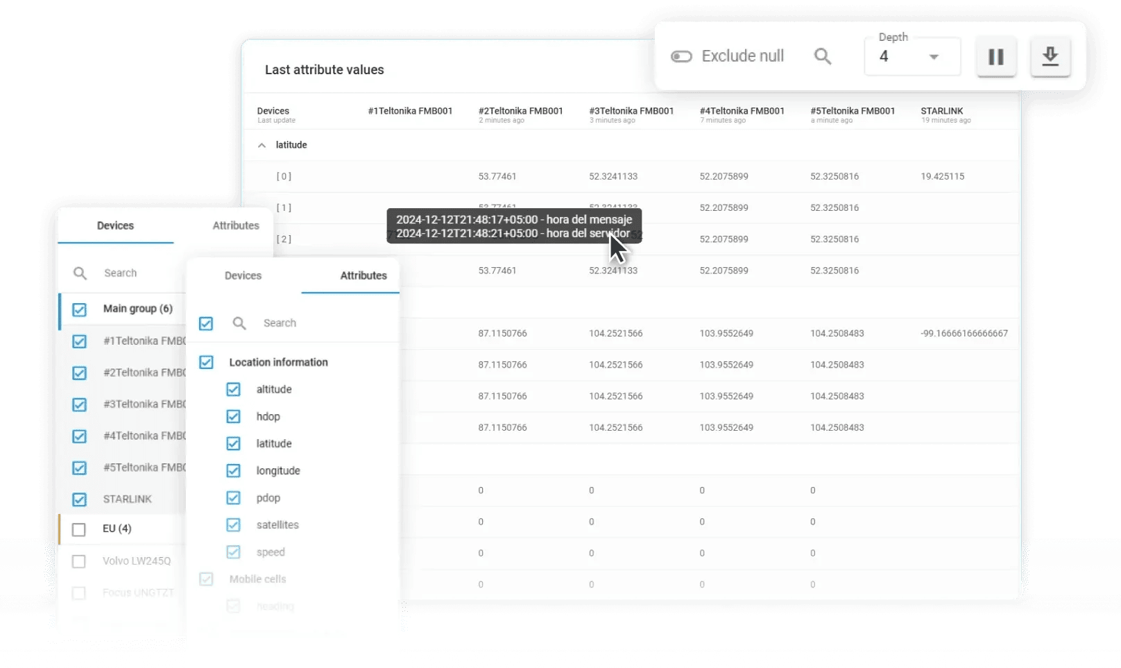Image resolution: width=1121 pixels, height=668 pixels.
Task: Click the STARLINK column header
Action: pos(941,111)
